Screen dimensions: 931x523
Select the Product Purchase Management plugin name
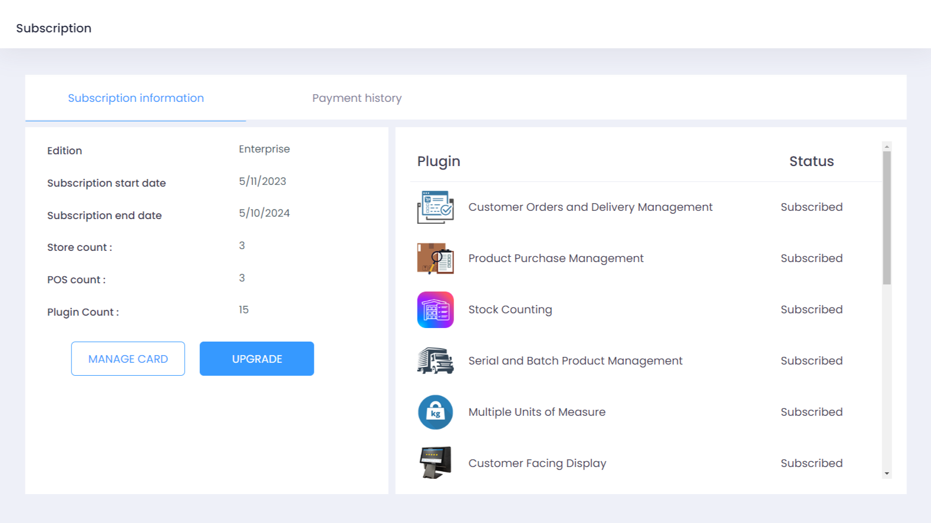[555, 259]
